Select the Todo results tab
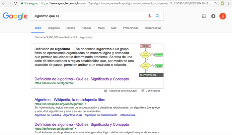Image resolution: width=232 pixels, height=135 pixels. click(38, 28)
